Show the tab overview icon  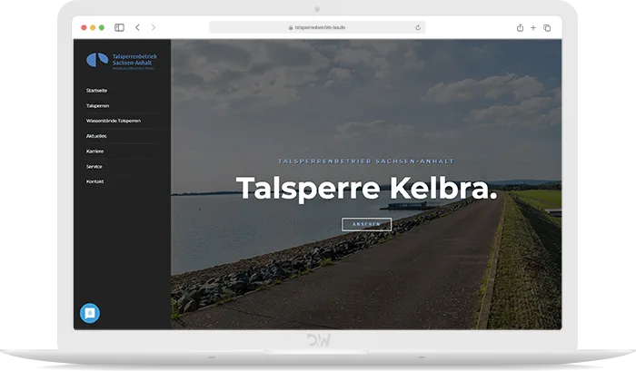[x=547, y=28]
